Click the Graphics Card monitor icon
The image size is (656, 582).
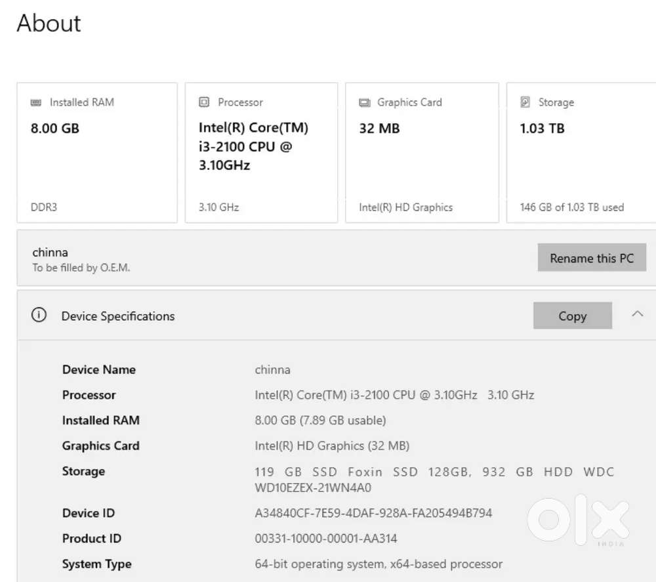pyautogui.click(x=365, y=103)
